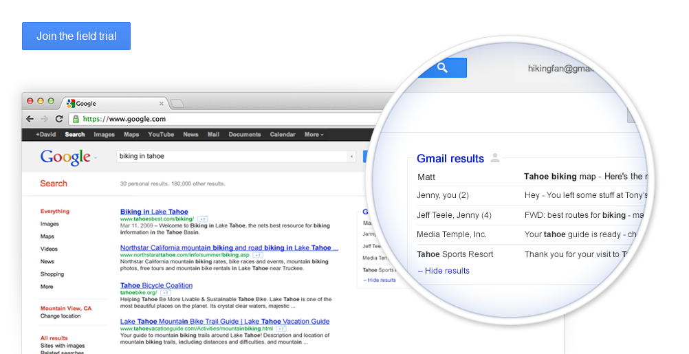
Task: Select Search in the black navigation bar
Action: coord(75,135)
